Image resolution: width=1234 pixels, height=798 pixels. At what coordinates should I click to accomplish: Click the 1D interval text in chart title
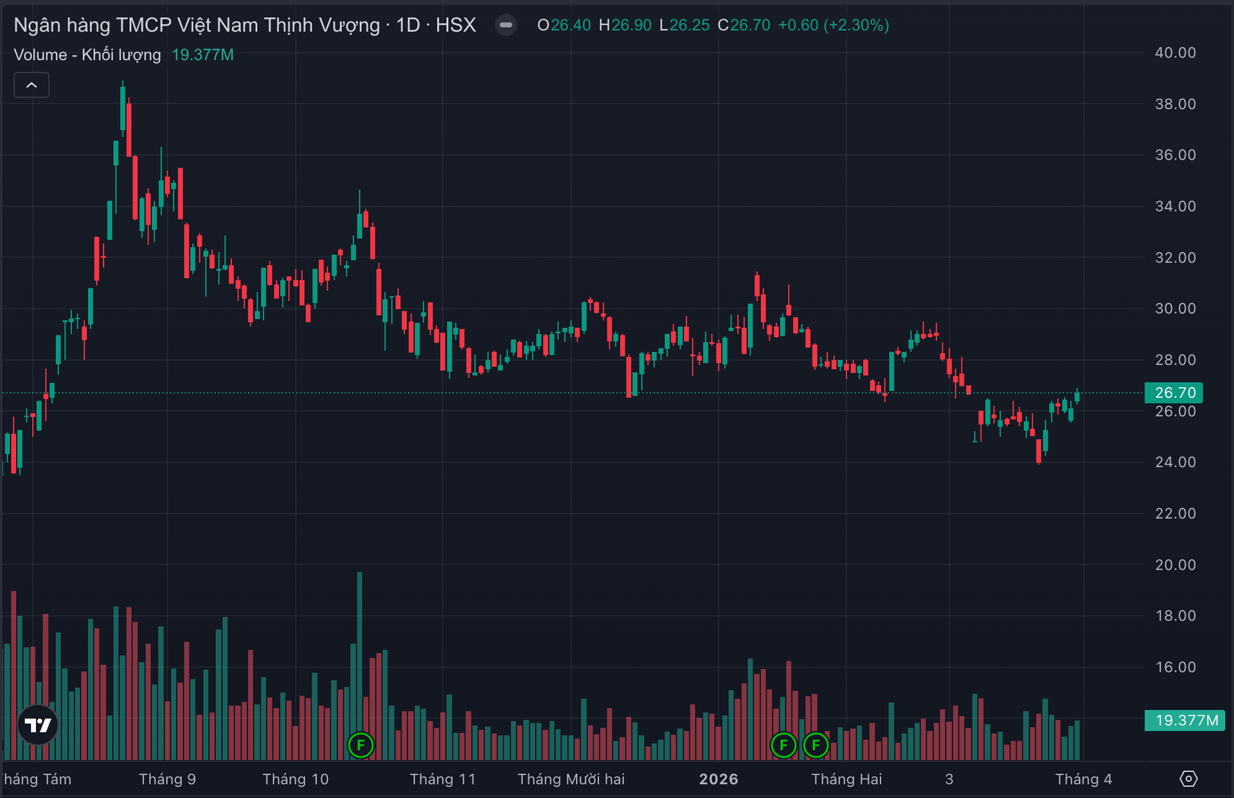coord(407,25)
